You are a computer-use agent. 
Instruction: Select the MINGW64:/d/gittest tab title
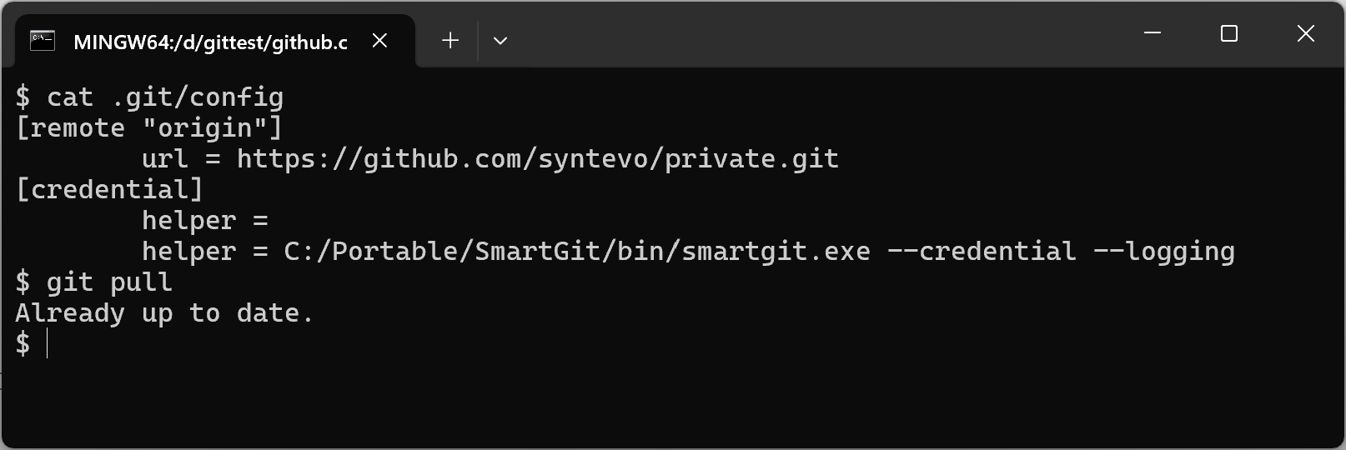[x=210, y=42]
